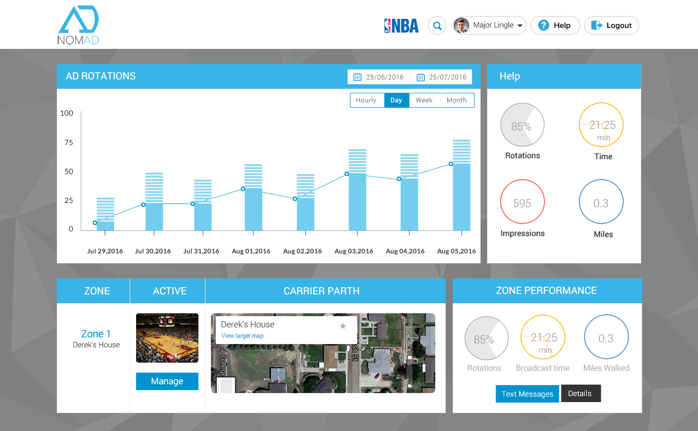Viewport: 698px width, 431px height.
Task: Open the 25/07/2016 end date picker
Action: point(447,77)
